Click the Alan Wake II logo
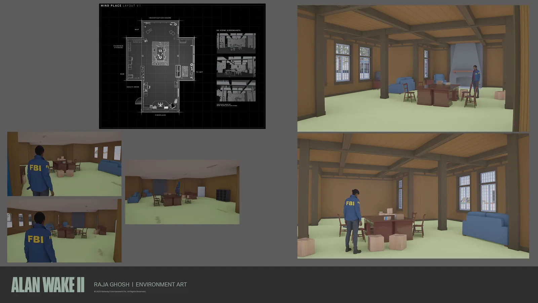The width and height of the screenshot is (538, 303). (48, 285)
